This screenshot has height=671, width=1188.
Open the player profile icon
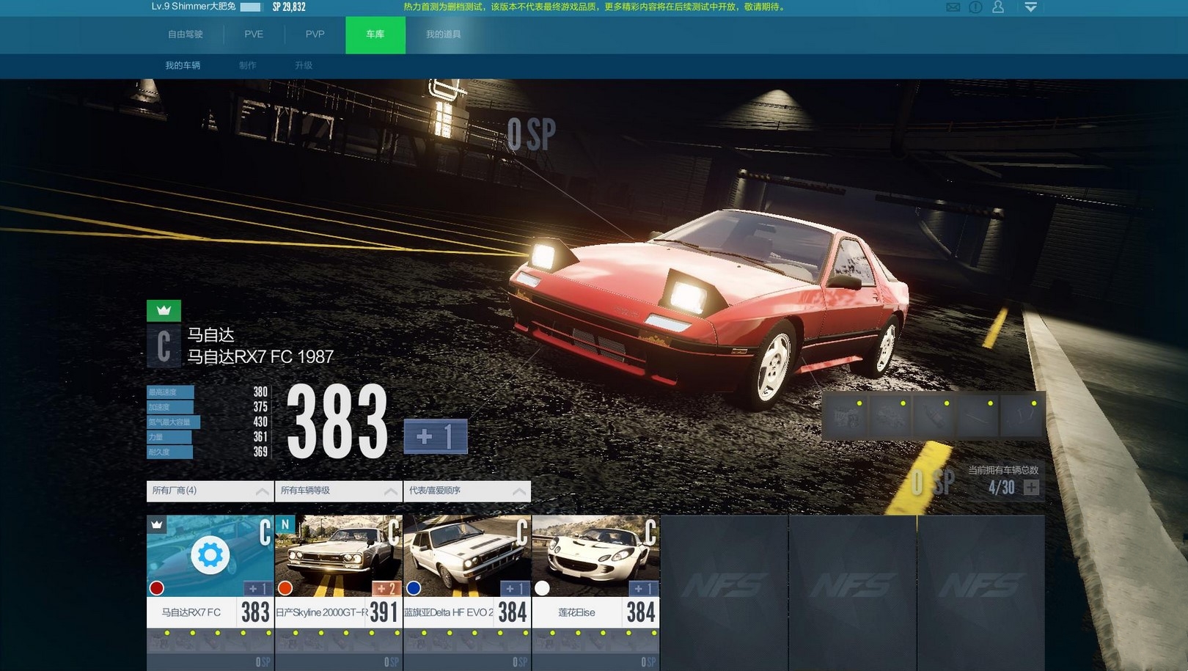pos(998,7)
